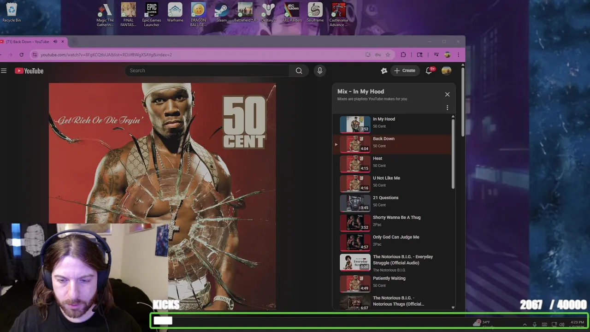Click the Chrome address bar URL
590x332 pixels.
coord(106,54)
